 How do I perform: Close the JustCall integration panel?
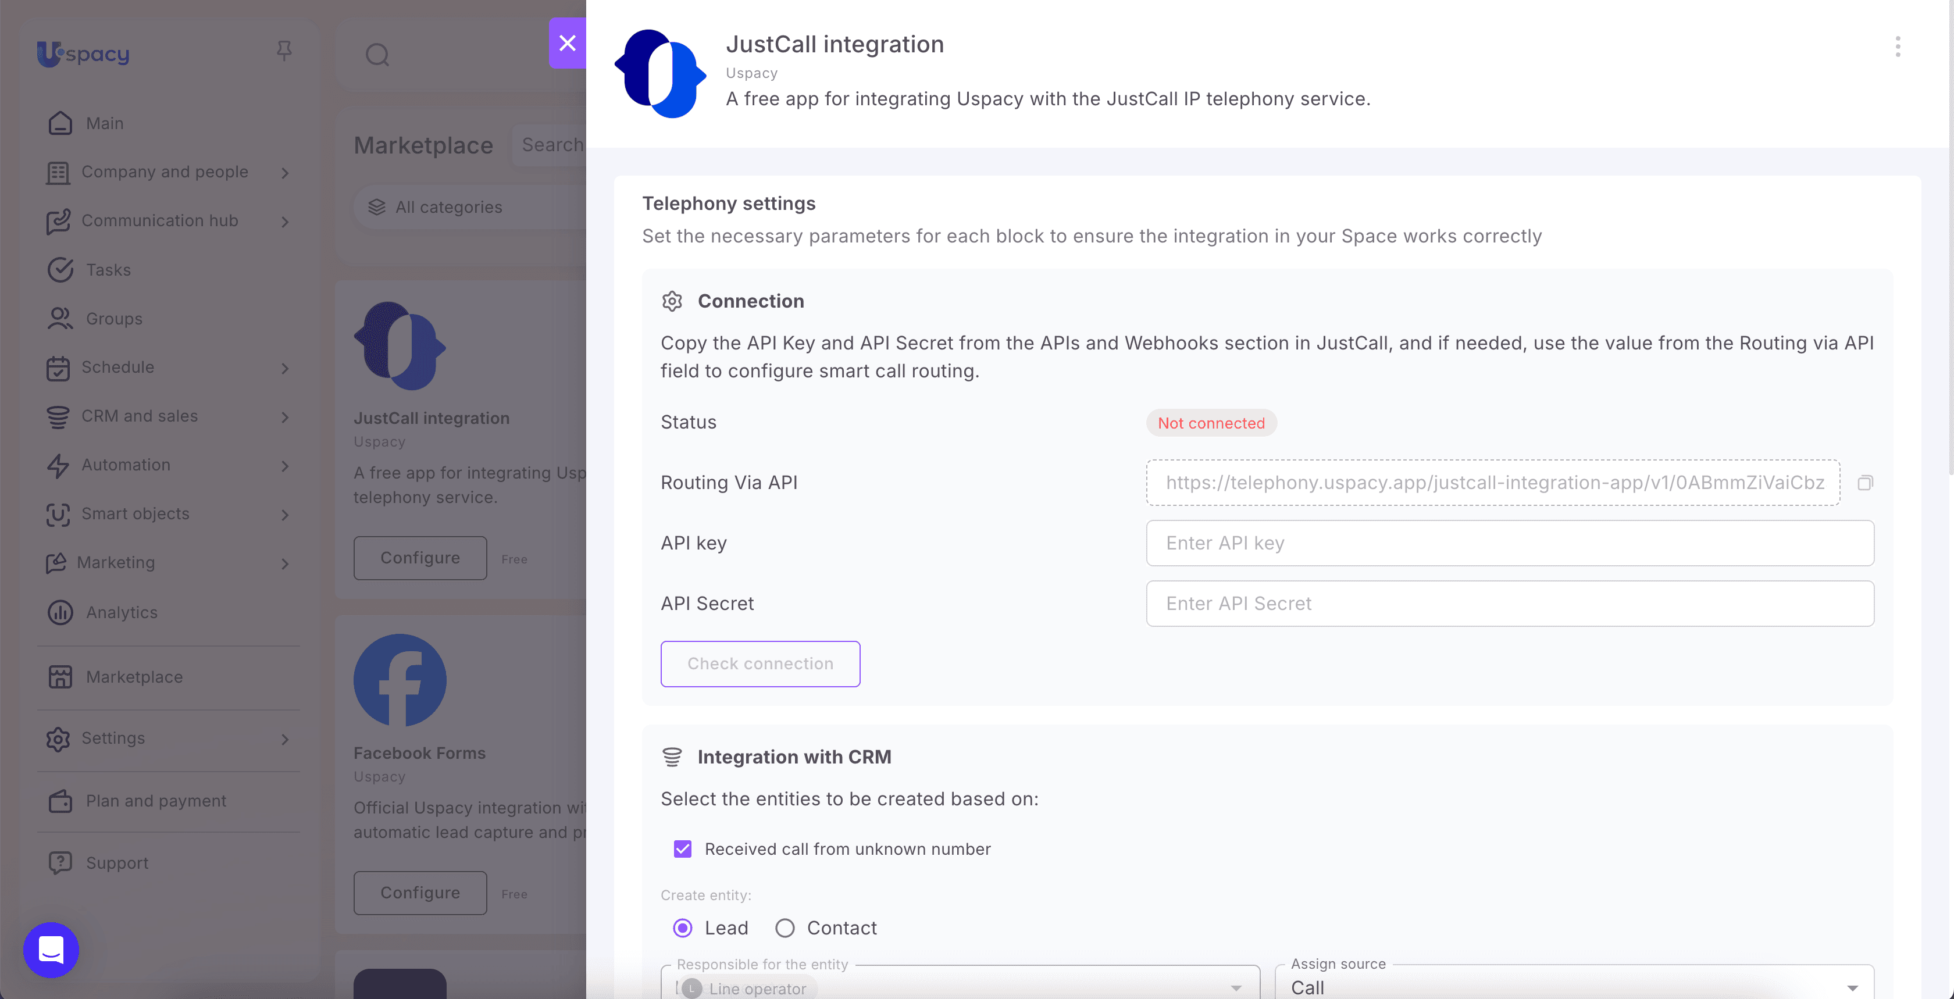click(x=568, y=43)
